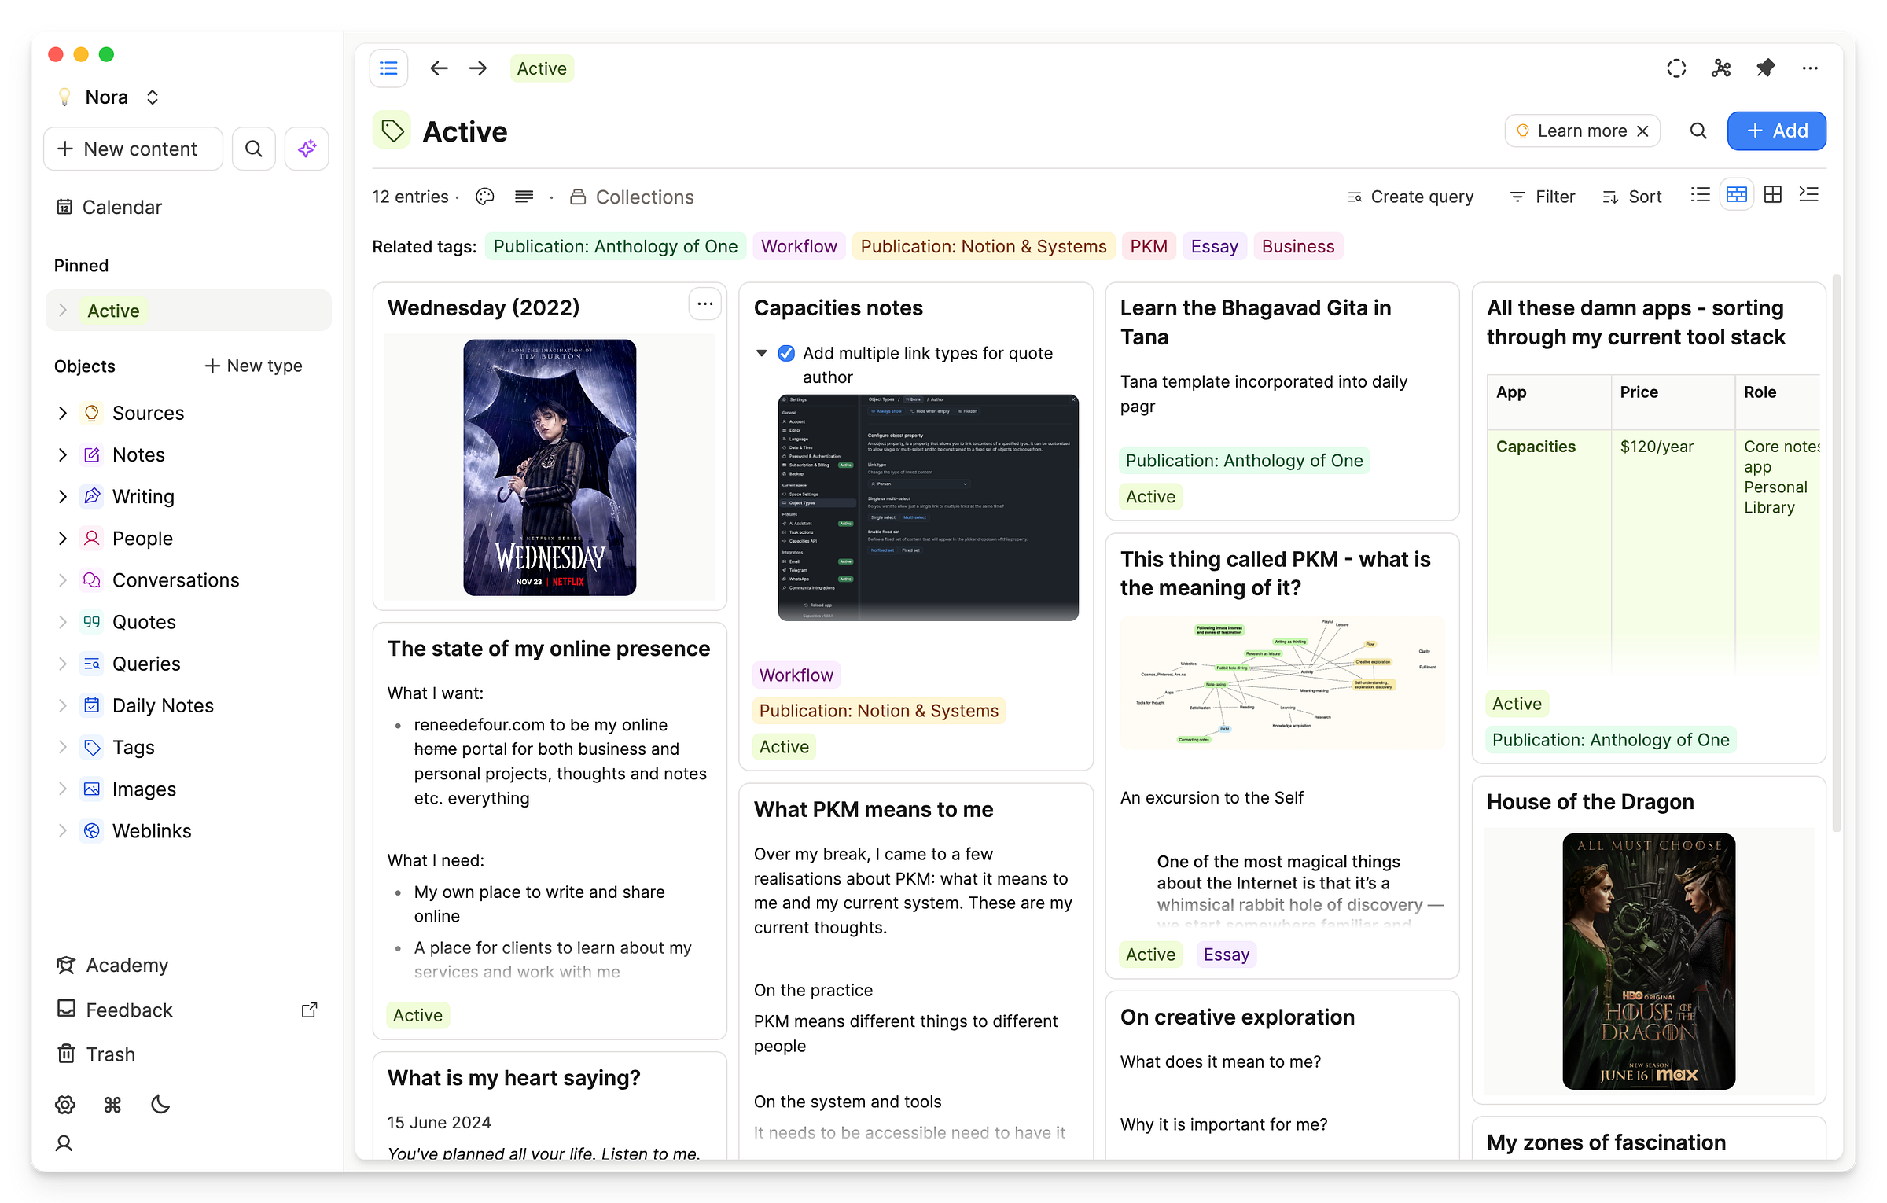Expand the Sources object type
Image resolution: width=1887 pixels, height=1203 pixels.
coord(63,413)
